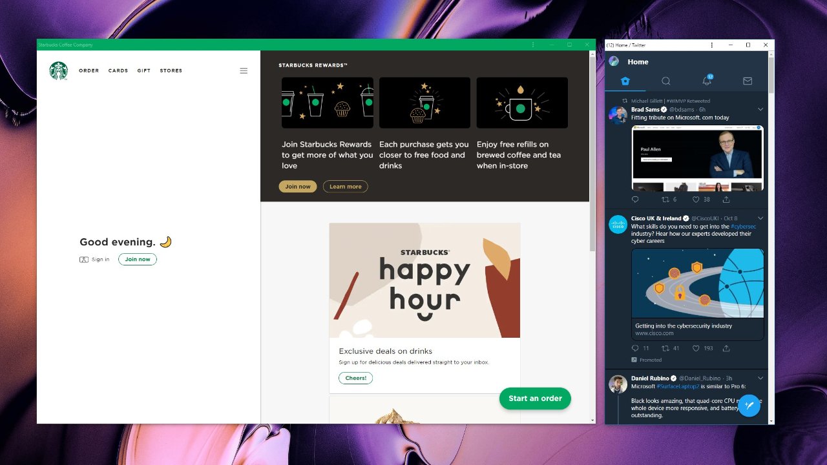This screenshot has width=827, height=465.
Task: Click the Twitter feed vertical scrollbar thumb
Action: click(771, 76)
